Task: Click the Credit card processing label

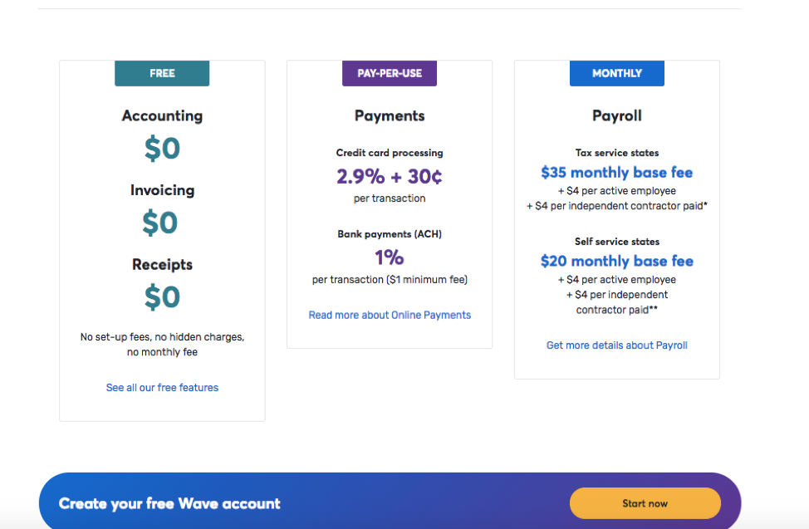Action: tap(390, 153)
